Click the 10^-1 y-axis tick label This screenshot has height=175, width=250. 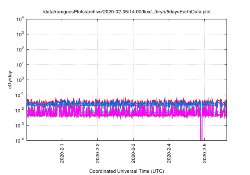[20, 95]
